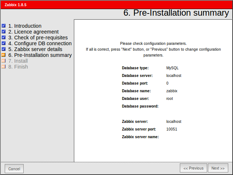
Task: Select step 6. Pre-Installation summary in sidebar
Action: click(40, 55)
